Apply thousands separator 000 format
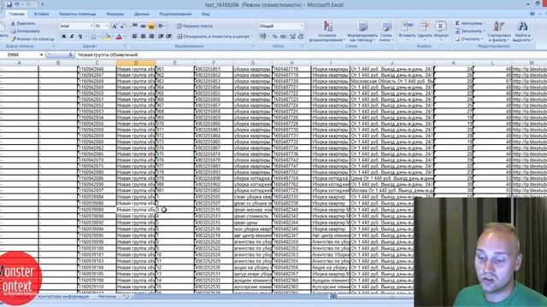Viewport: 547px width, 307px height. pyautogui.click(x=283, y=36)
